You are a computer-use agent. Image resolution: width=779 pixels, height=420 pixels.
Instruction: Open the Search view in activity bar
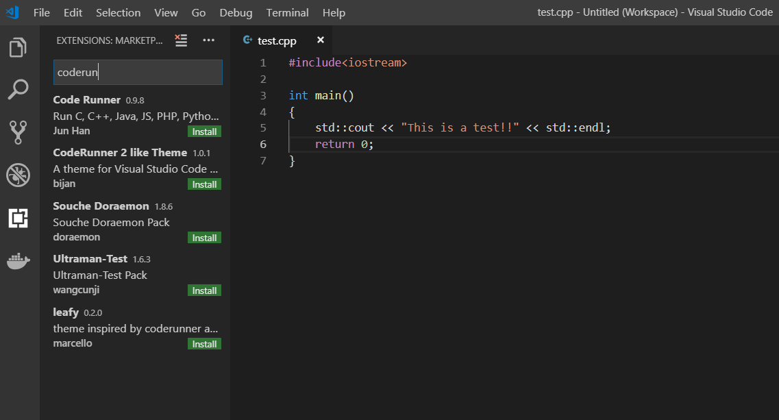click(18, 90)
